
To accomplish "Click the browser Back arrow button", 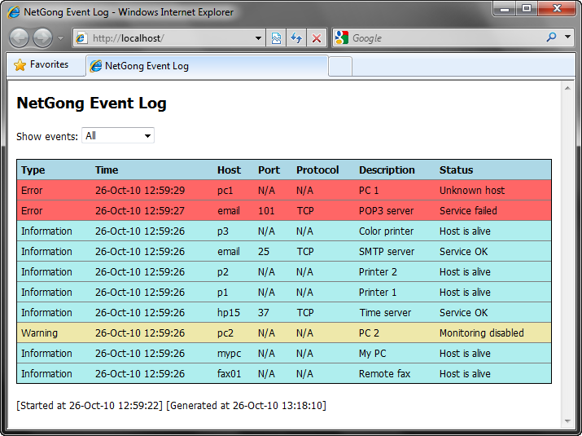I will pyautogui.click(x=19, y=38).
